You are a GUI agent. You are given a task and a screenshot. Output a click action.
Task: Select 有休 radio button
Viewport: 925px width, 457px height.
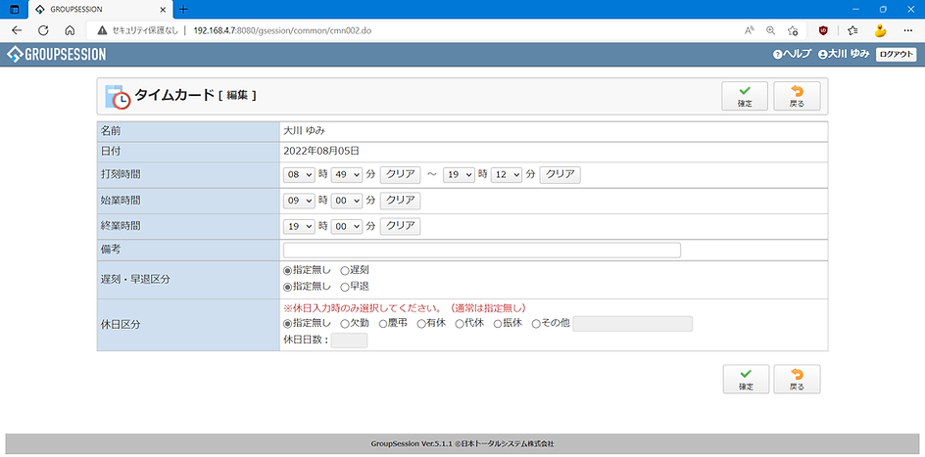coord(421,324)
